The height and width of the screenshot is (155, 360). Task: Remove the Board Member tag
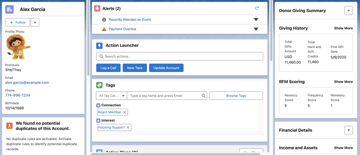[125, 112]
